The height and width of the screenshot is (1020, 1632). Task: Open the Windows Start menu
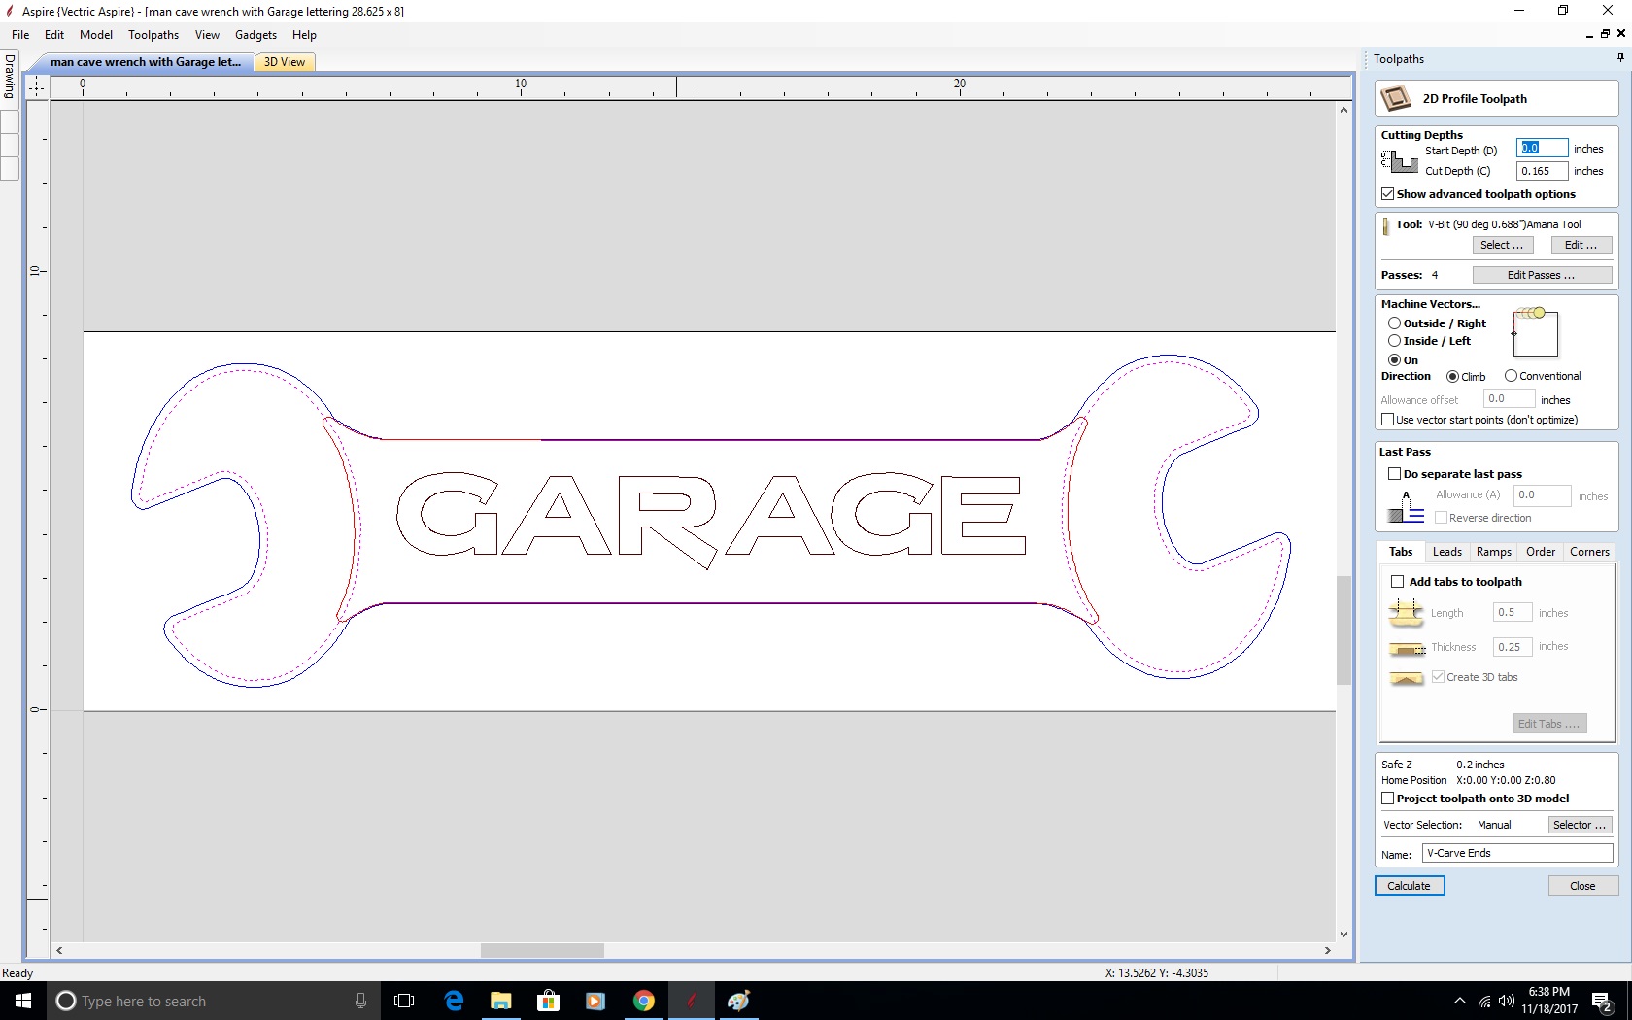tap(23, 1001)
